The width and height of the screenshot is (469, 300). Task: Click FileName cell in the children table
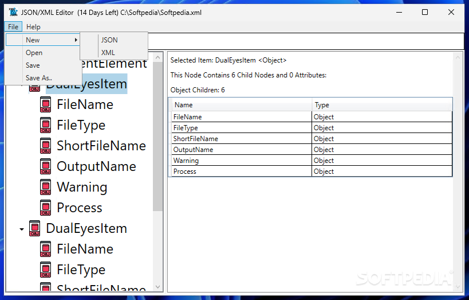(242, 116)
